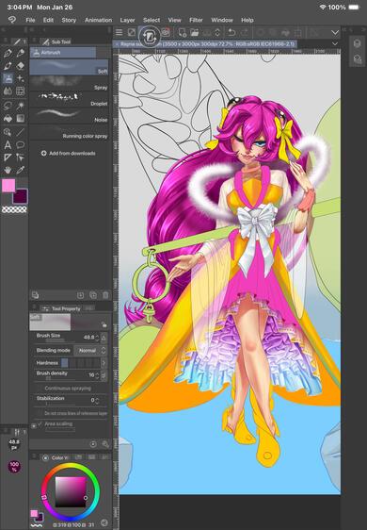The width and height of the screenshot is (367, 530).
Task: Click the Airbrush group tab in Sub Tool
Action: (x=63, y=53)
